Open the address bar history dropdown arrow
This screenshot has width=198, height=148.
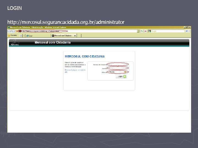[x=138, y=31]
